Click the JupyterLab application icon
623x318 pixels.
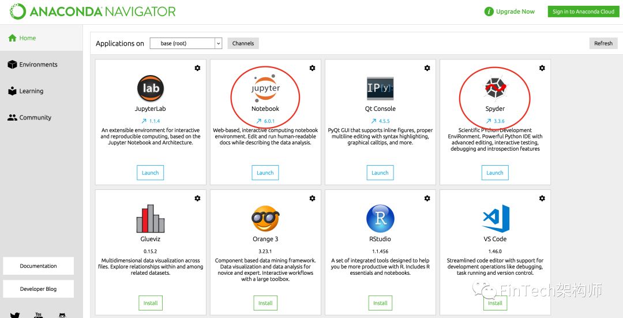pos(151,88)
